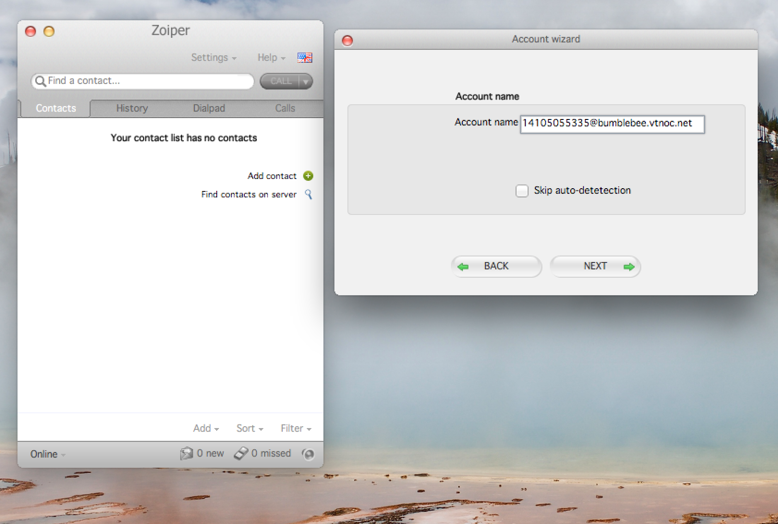This screenshot has height=524, width=778.
Task: Click the new messages envelope icon
Action: (x=186, y=453)
